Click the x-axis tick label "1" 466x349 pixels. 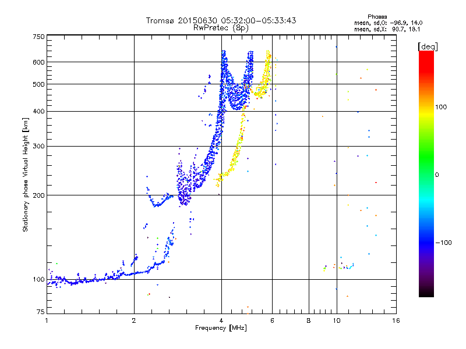click(47, 320)
